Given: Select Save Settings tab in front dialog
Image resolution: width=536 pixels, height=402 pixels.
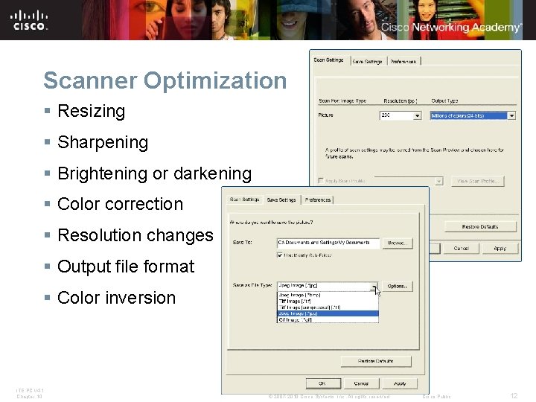Looking at the screenshot, I should click(281, 200).
